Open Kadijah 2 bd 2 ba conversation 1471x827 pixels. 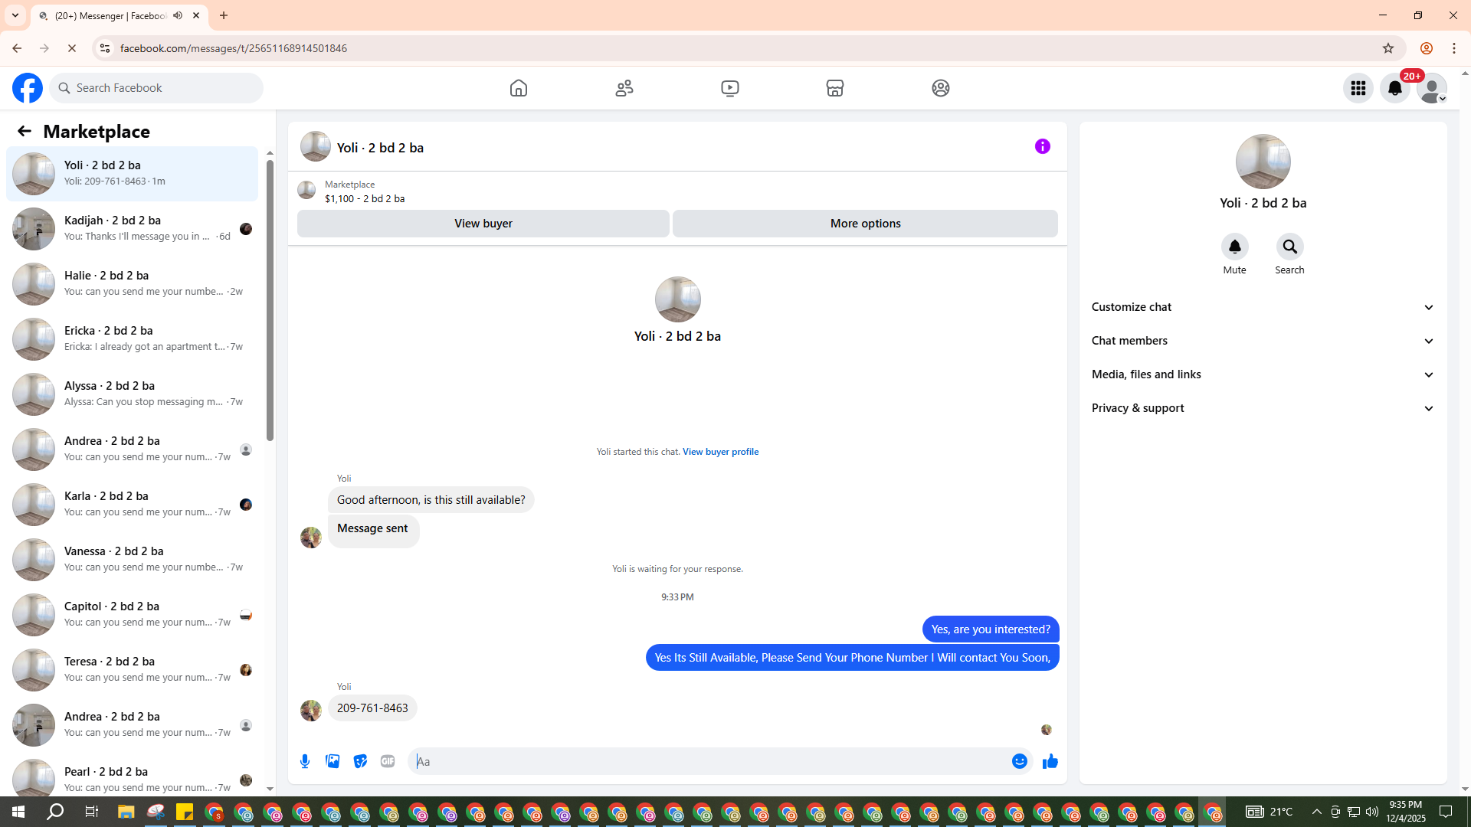[132, 228]
